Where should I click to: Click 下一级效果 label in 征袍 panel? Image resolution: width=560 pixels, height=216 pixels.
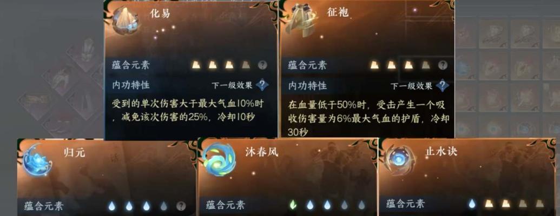tap(411, 85)
